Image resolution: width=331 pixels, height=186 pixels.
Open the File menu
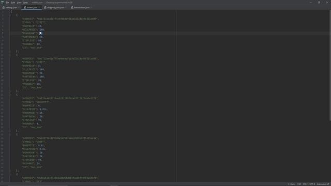(8, 3)
